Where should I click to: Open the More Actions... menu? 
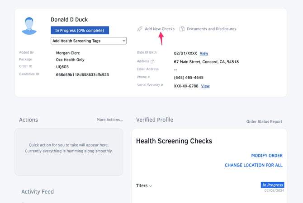pyautogui.click(x=109, y=120)
